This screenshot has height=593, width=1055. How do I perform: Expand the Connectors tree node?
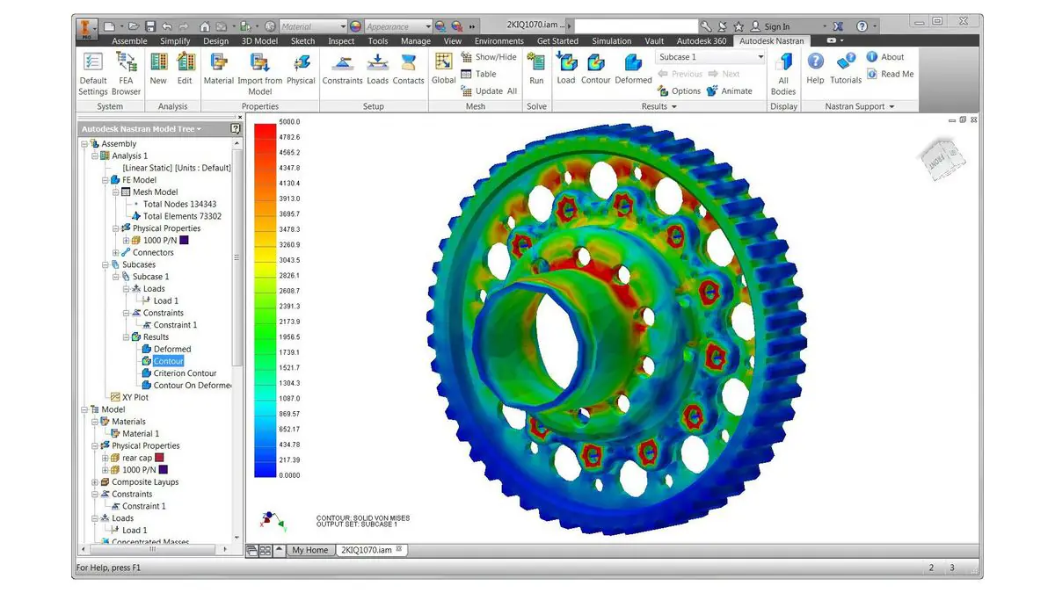(115, 252)
